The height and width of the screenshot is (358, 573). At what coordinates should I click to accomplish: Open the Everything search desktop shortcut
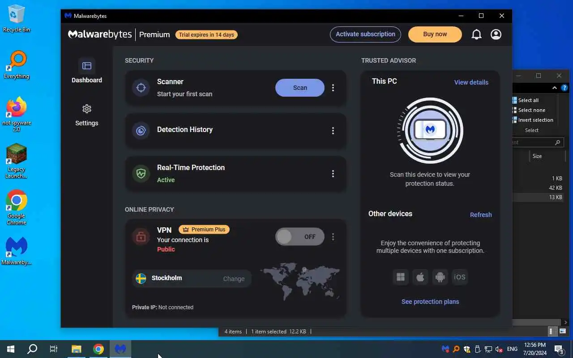pyautogui.click(x=17, y=65)
